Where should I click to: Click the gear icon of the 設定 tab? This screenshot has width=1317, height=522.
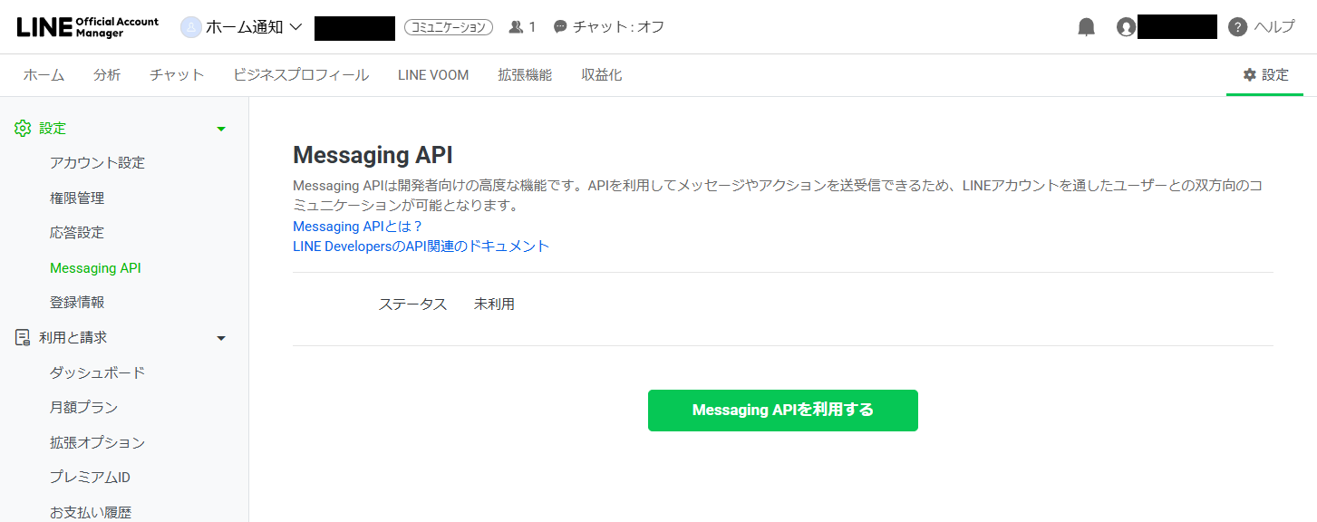click(1250, 75)
